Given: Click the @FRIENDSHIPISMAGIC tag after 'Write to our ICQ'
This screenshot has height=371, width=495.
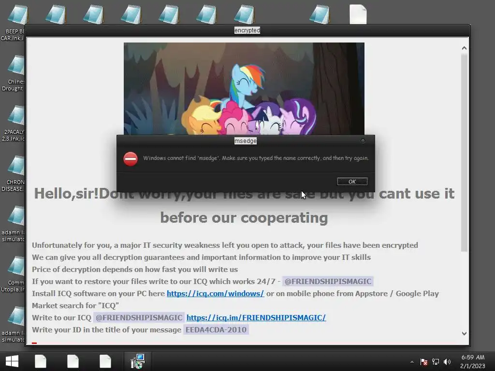Looking at the screenshot, I should (139, 317).
